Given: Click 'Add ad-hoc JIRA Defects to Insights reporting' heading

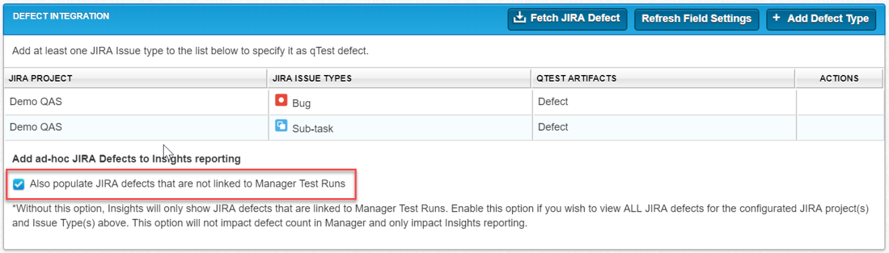Looking at the screenshot, I should pos(127,159).
